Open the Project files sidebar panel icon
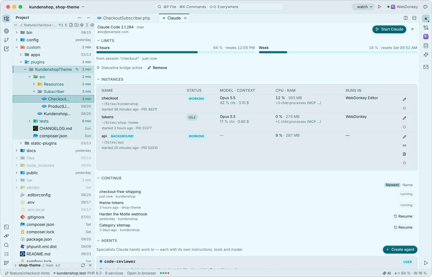This screenshot has width=432, height=277. tap(6, 18)
